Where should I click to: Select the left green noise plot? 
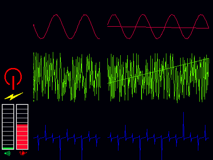[x=67, y=77]
